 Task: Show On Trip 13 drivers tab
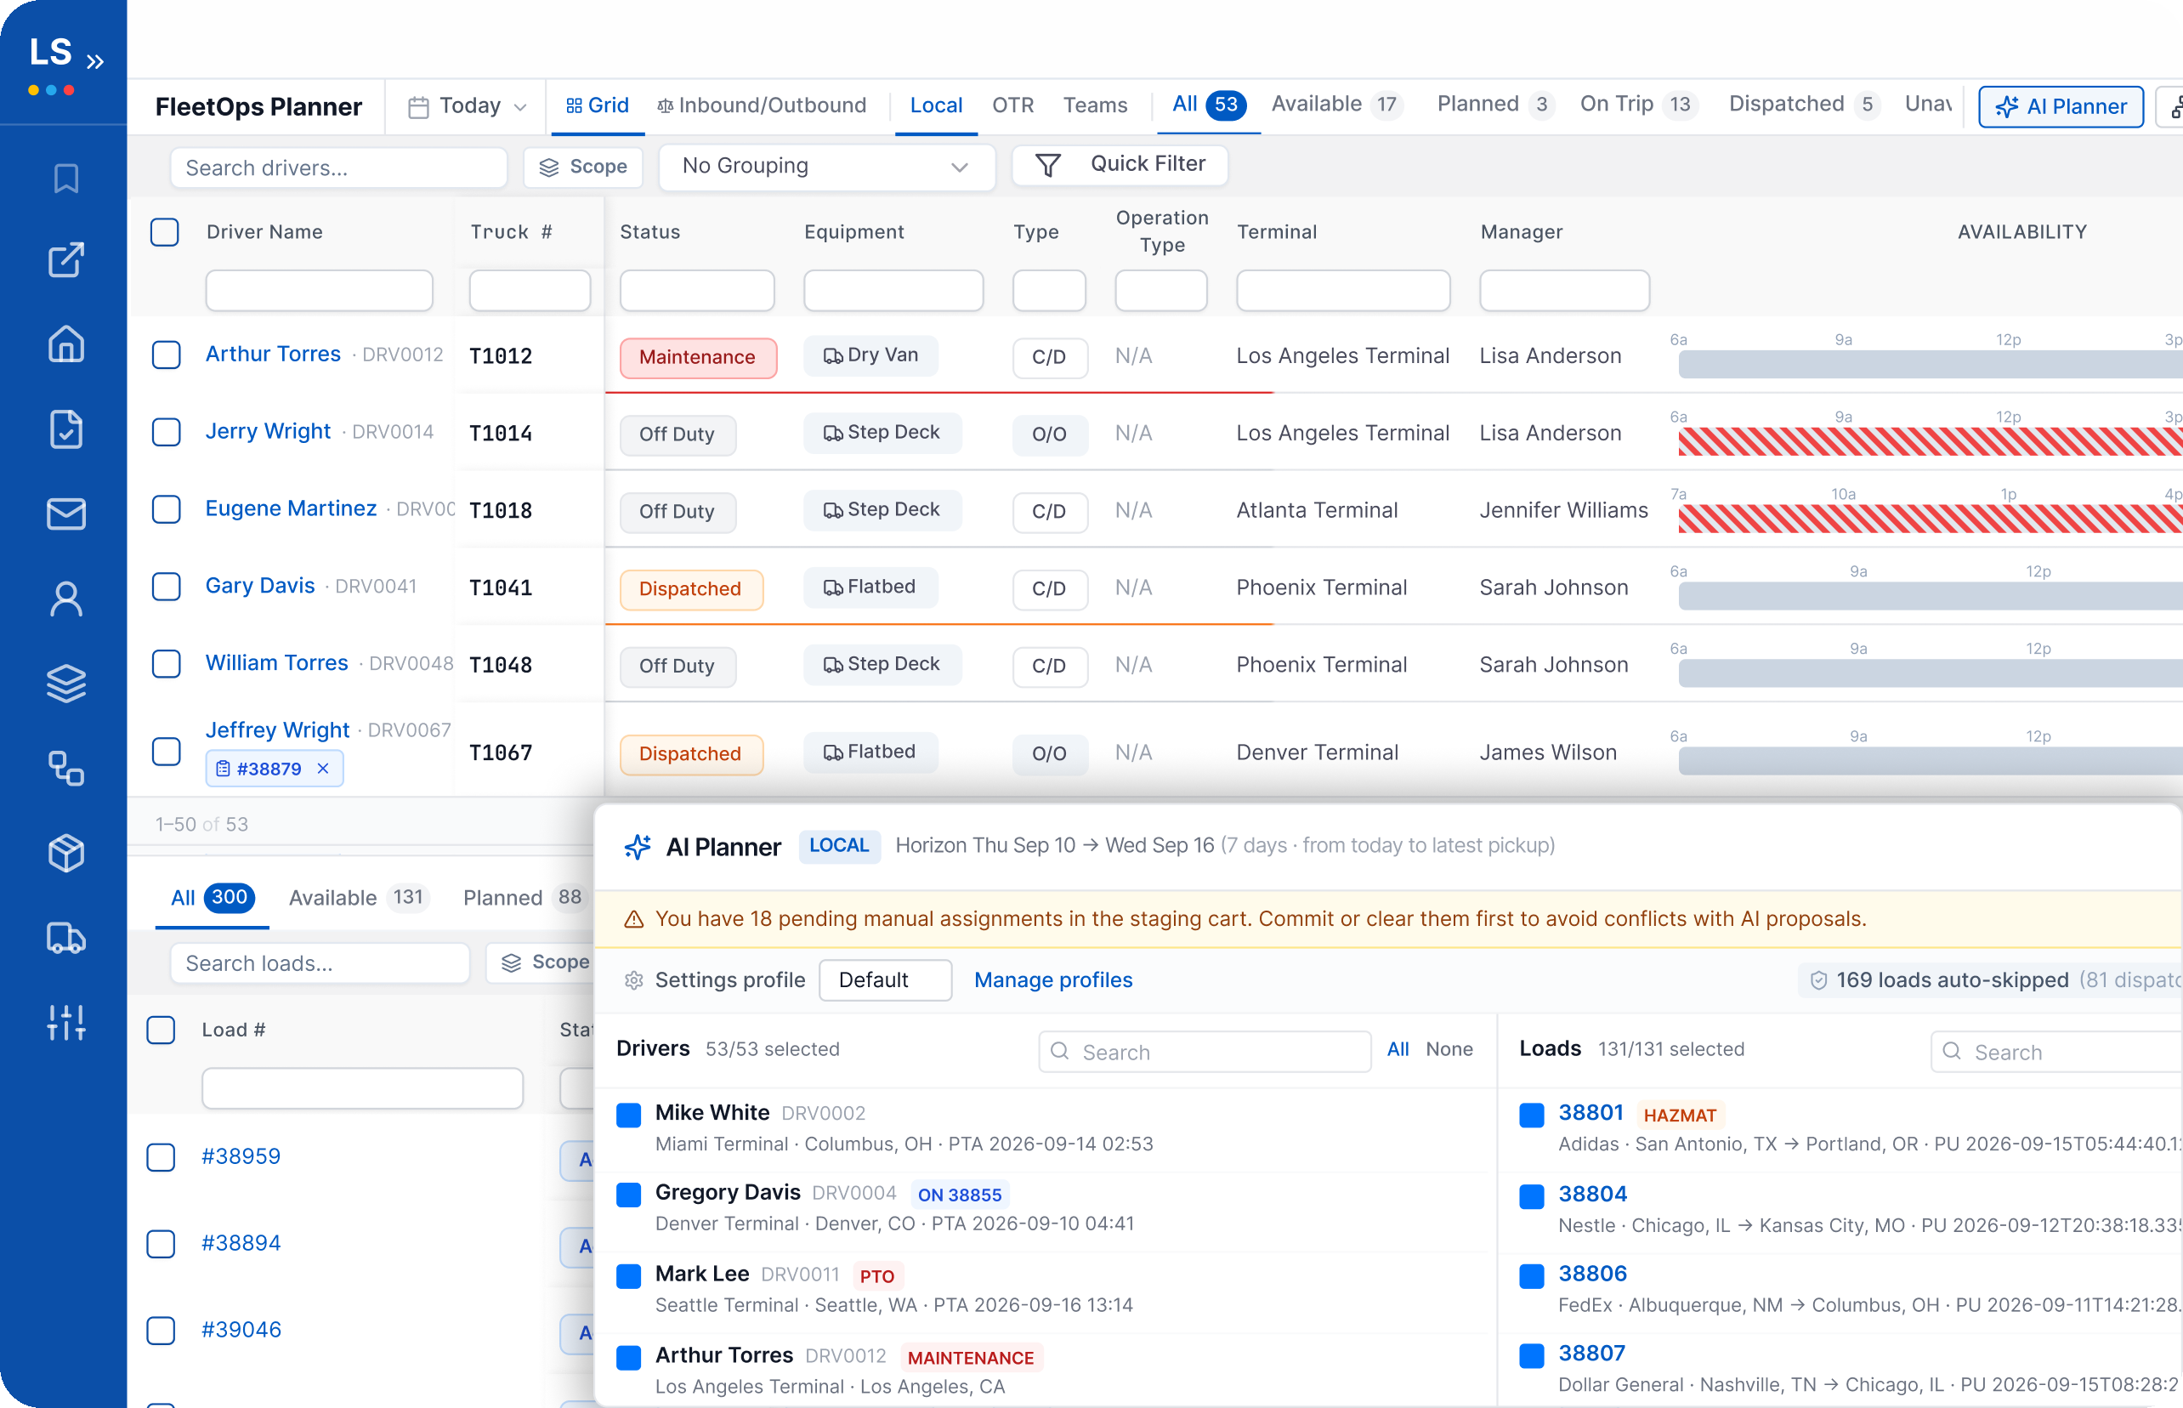coord(1637,105)
